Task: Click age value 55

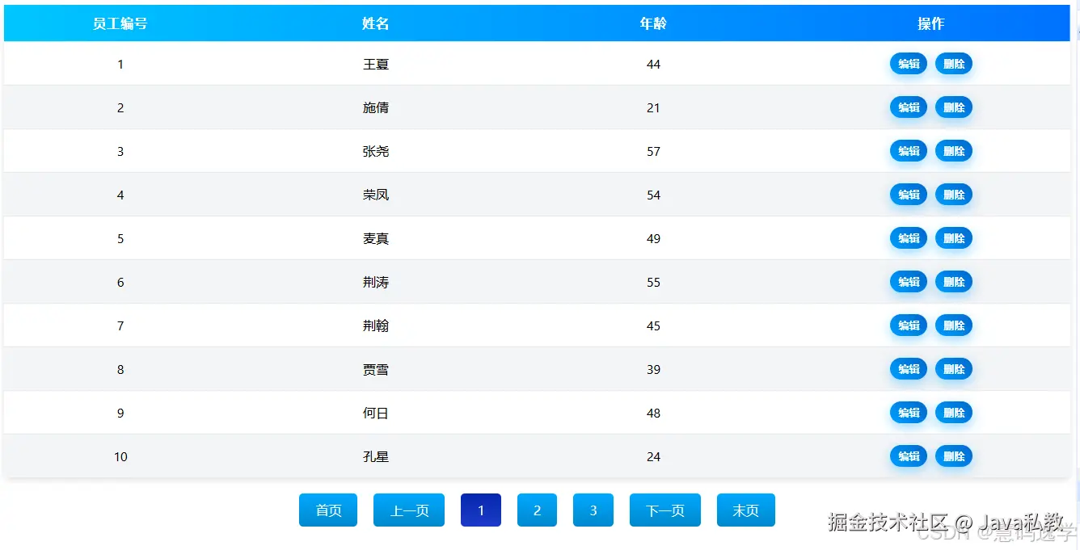Action: click(653, 282)
